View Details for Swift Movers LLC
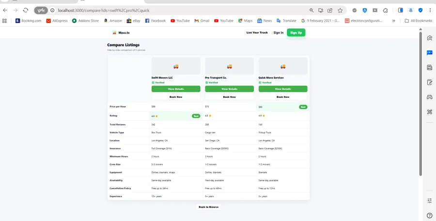This screenshot has width=436, height=221. click(x=176, y=89)
